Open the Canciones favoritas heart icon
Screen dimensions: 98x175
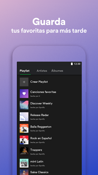(x=24, y=94)
